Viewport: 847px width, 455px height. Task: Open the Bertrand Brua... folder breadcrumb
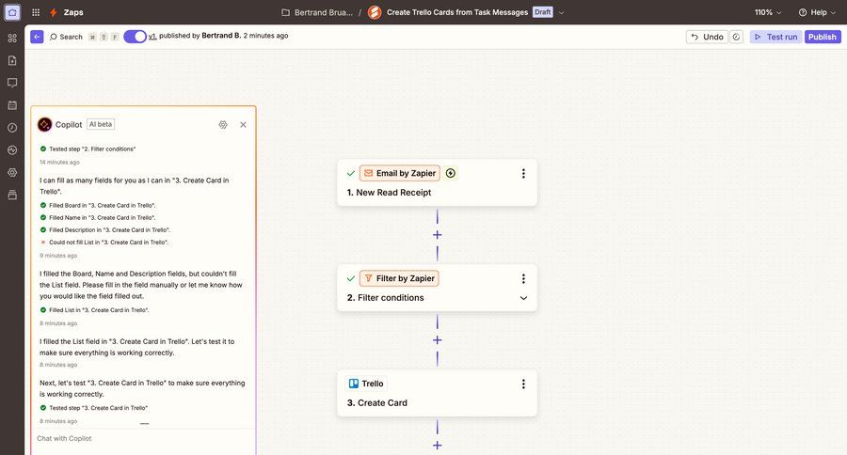[317, 12]
